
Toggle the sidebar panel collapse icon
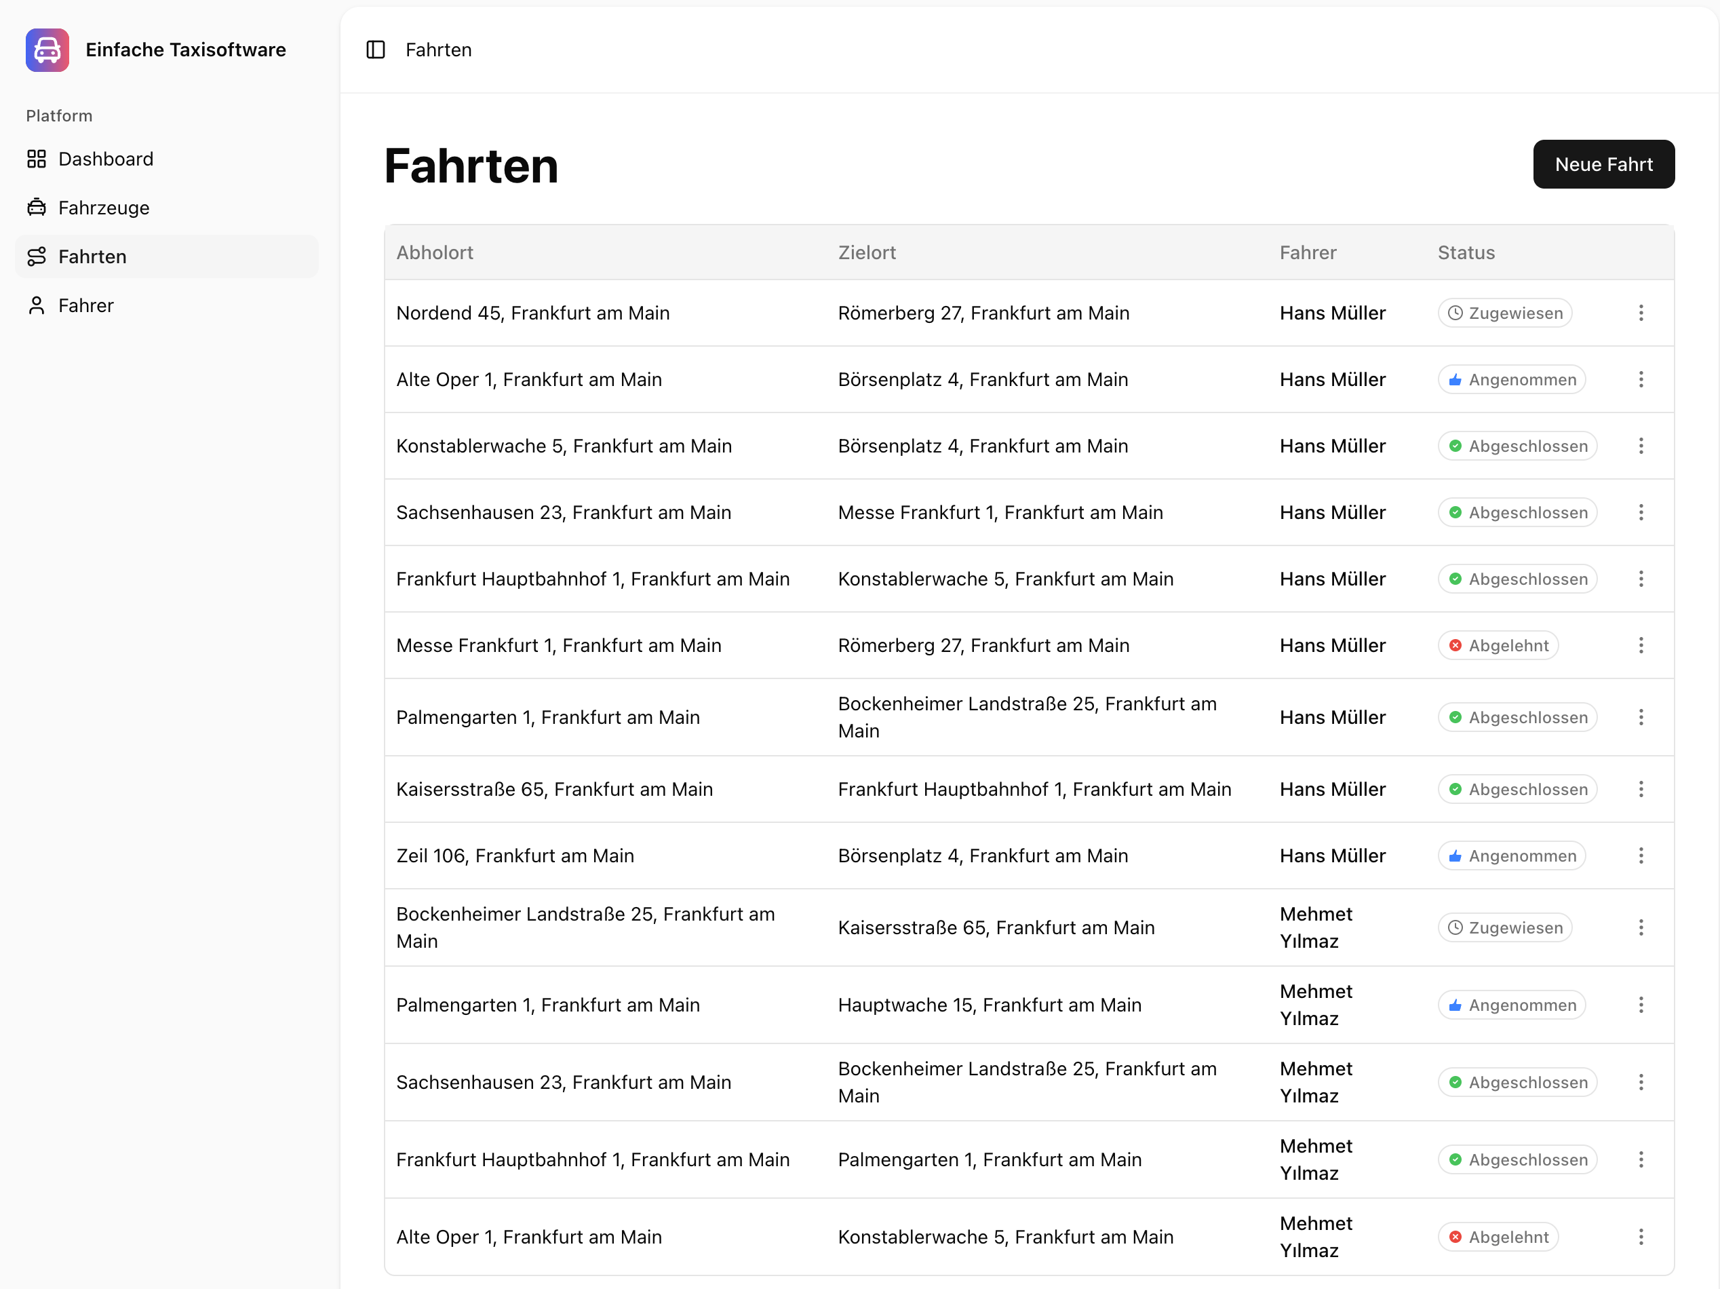click(376, 50)
